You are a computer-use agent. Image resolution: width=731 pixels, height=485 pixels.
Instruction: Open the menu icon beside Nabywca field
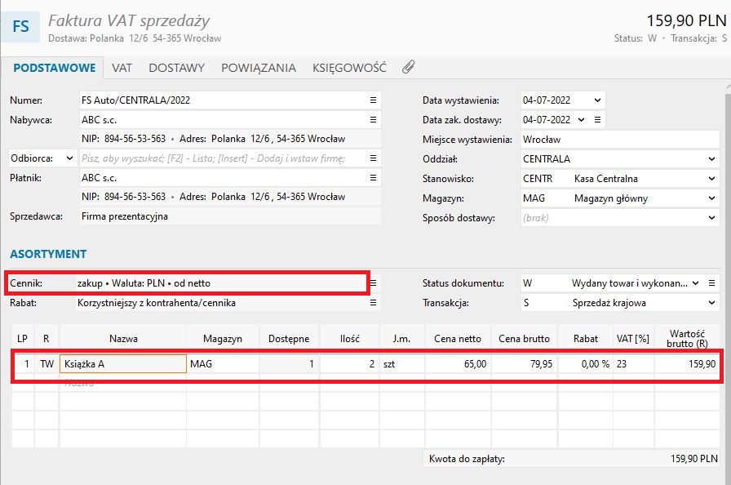point(373,120)
